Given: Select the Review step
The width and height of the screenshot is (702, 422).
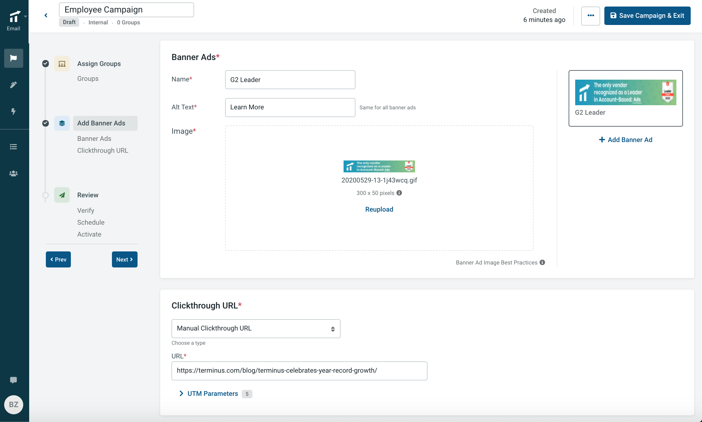Looking at the screenshot, I should [x=88, y=195].
